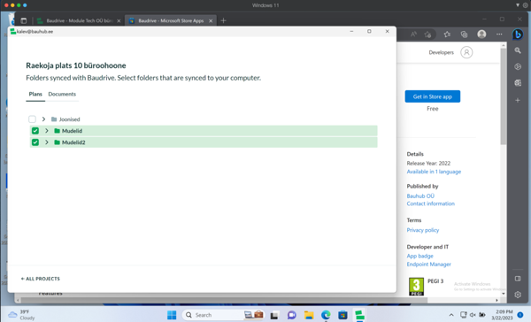This screenshot has width=531, height=322.
Task: Open the Microsoft Store taskbar icon
Action: [x=342, y=315]
